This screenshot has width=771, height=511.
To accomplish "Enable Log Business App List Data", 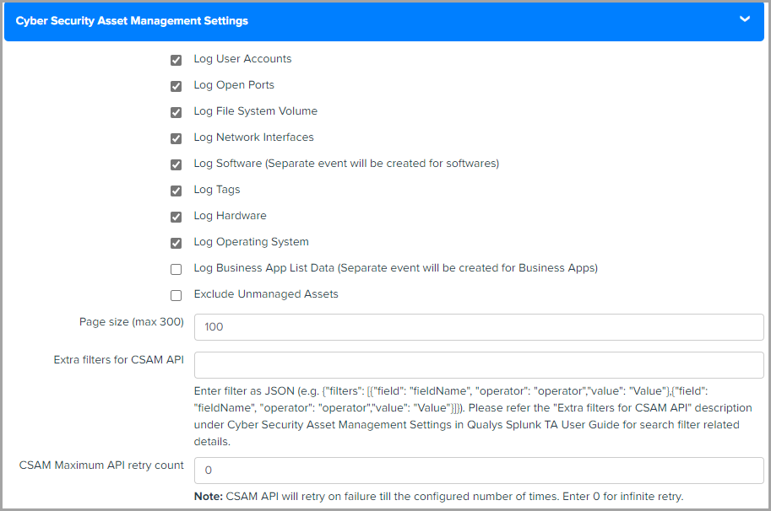I will coord(176,269).
